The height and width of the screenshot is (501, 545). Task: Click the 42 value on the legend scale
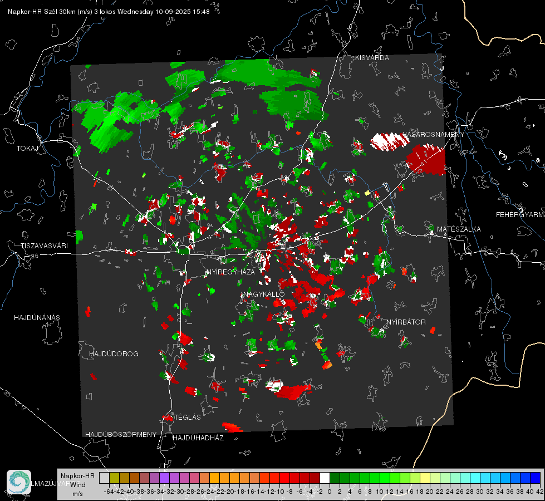coord(539,492)
